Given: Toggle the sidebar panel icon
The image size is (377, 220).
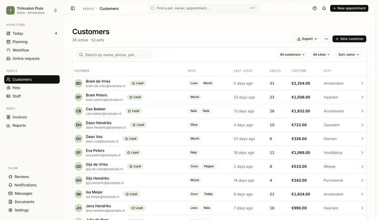Looking at the screenshot, I should (x=73, y=9).
